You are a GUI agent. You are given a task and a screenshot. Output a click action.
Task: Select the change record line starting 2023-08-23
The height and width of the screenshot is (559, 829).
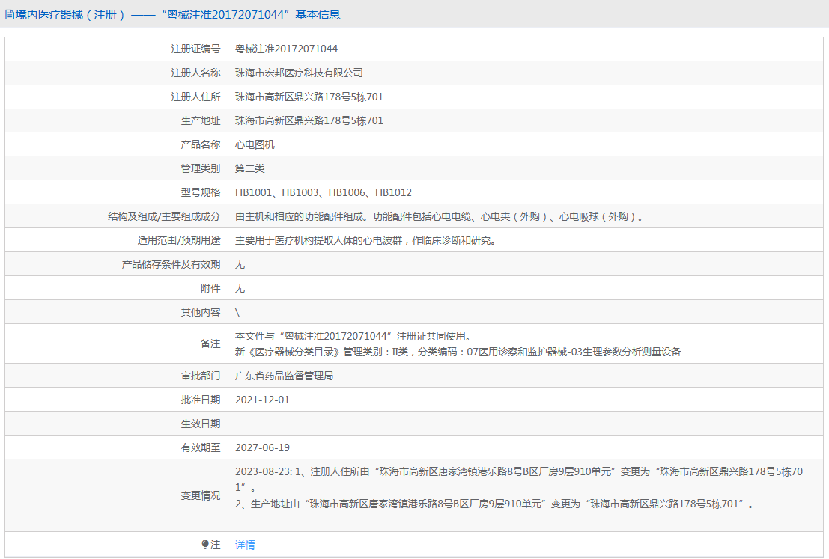(x=519, y=479)
